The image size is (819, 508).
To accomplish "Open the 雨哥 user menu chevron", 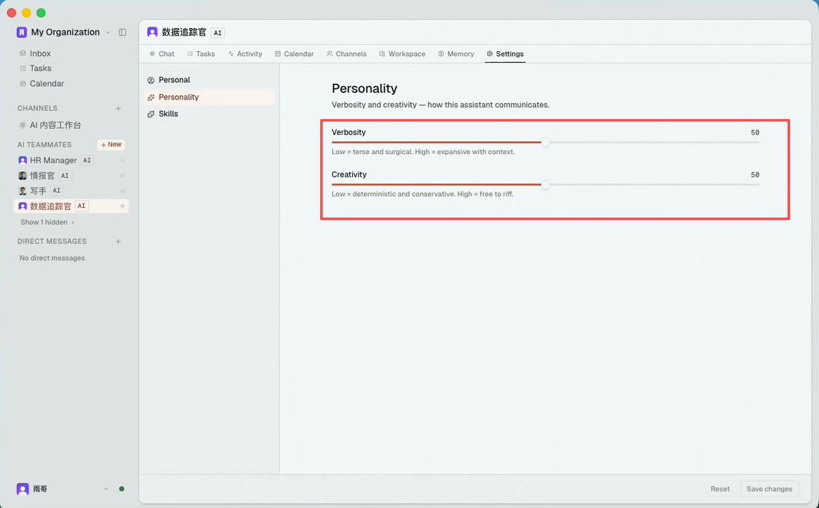I will coord(106,489).
